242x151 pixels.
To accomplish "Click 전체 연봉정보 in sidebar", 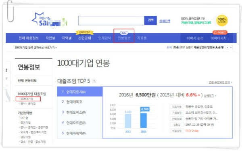I will coord(27,80).
